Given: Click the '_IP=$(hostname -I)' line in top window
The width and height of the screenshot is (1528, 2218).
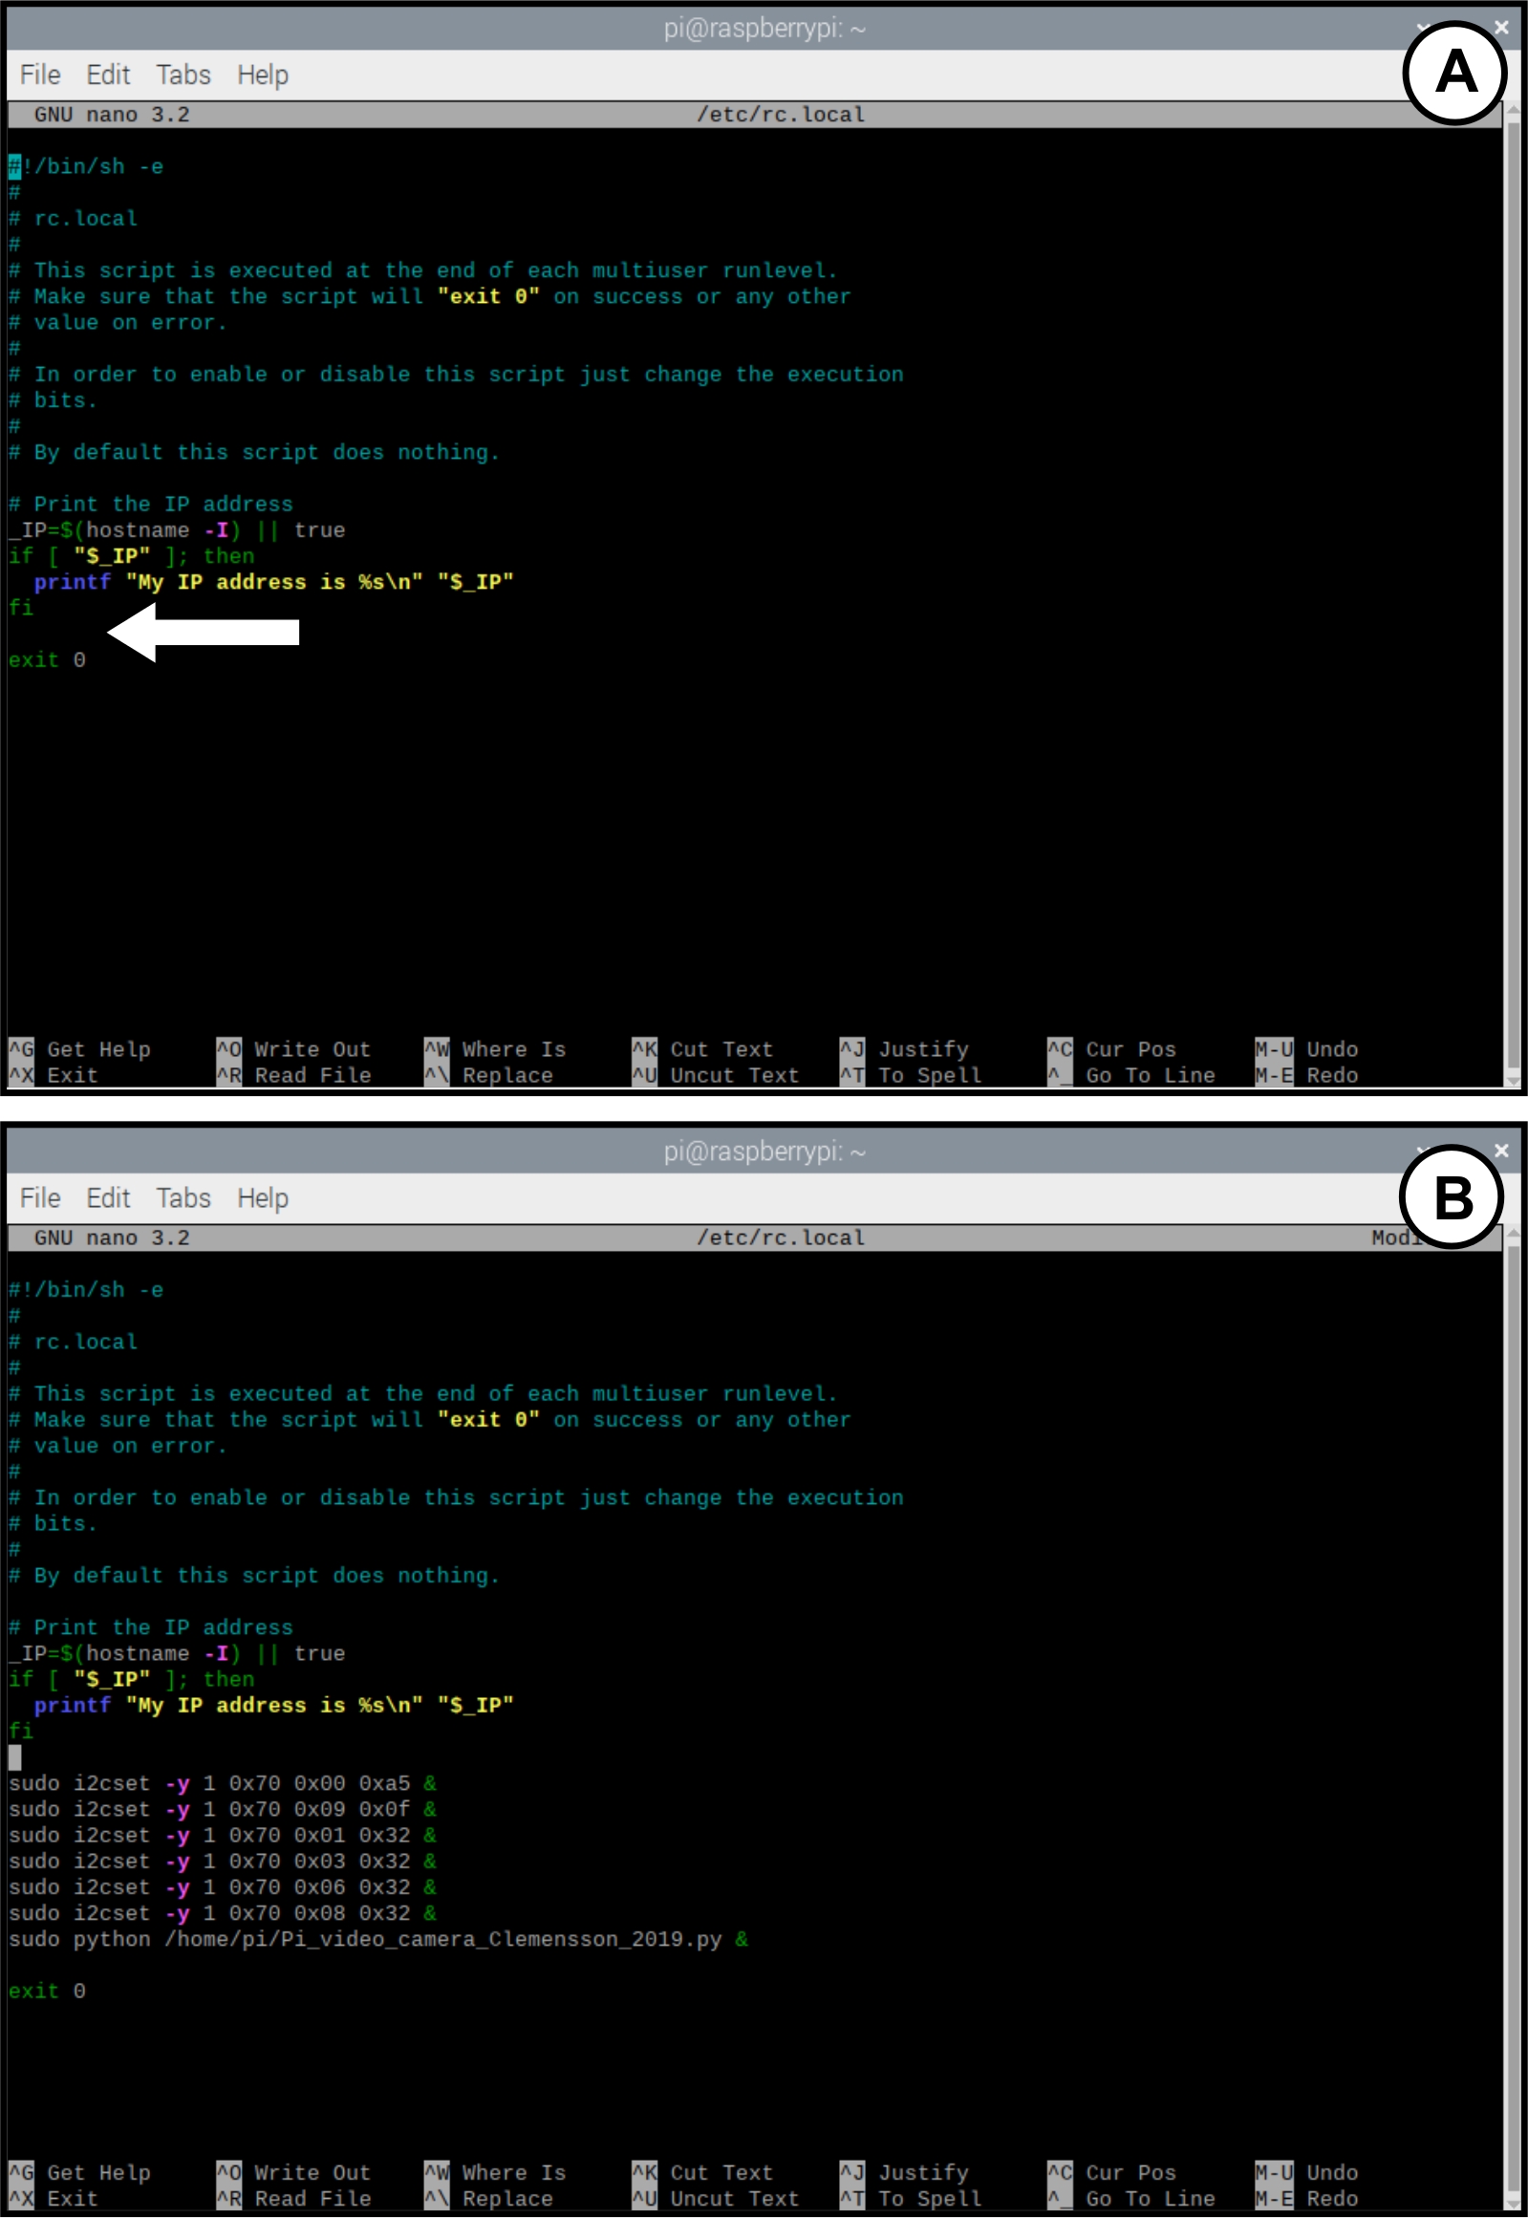Looking at the screenshot, I should click(177, 529).
